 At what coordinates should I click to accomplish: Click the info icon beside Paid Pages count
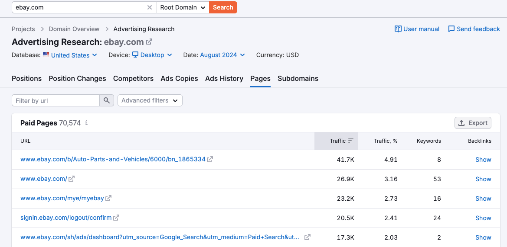click(x=86, y=123)
